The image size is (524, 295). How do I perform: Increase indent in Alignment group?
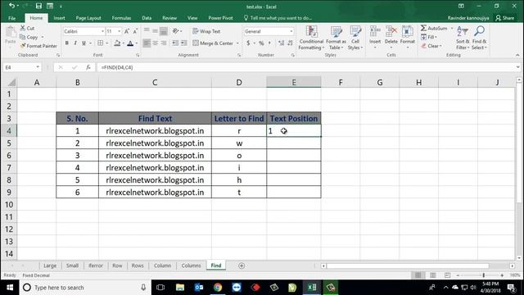(x=183, y=43)
